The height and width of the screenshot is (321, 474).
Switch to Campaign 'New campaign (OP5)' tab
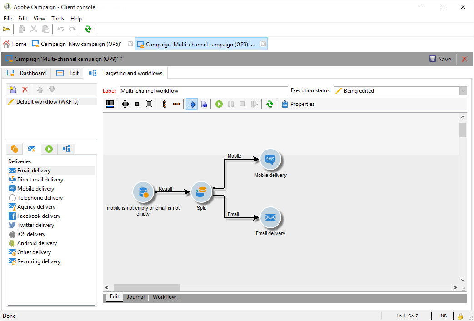tap(77, 44)
